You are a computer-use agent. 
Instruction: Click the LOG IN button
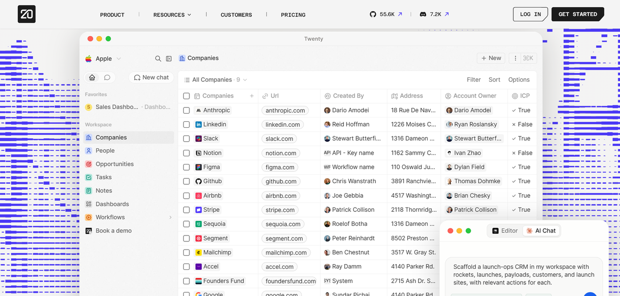(x=530, y=14)
